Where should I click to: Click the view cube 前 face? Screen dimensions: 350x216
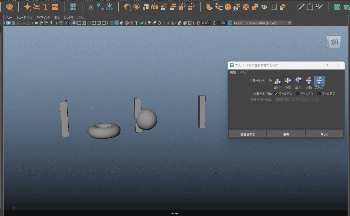[x=334, y=42]
